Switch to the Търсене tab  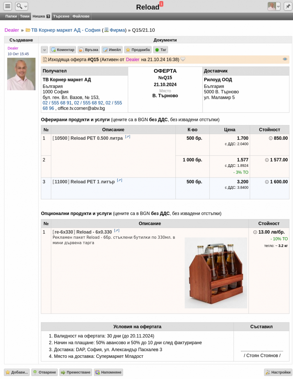pyautogui.click(x=61, y=16)
